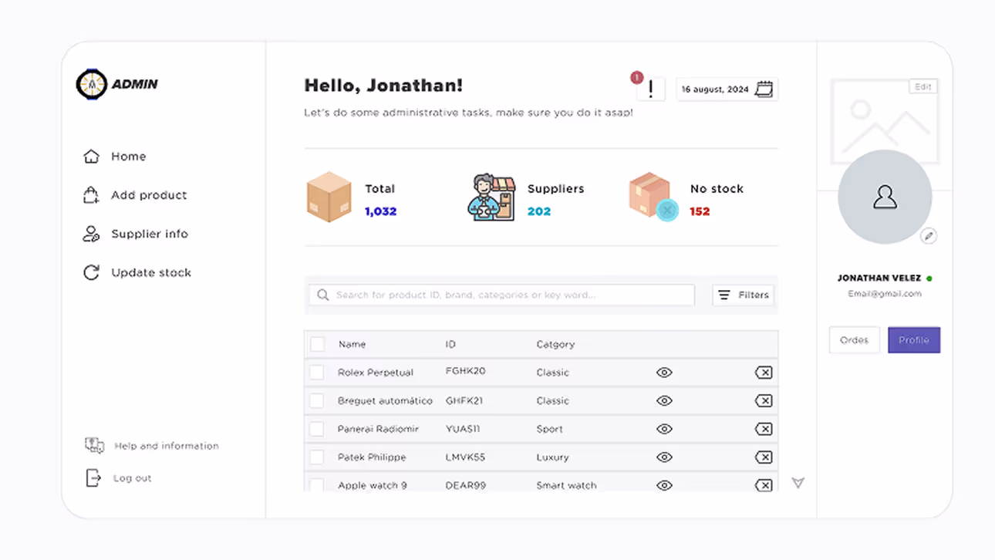This screenshot has height=560, width=995.
Task: Check the Breguet automático row checkbox
Action: (316, 401)
